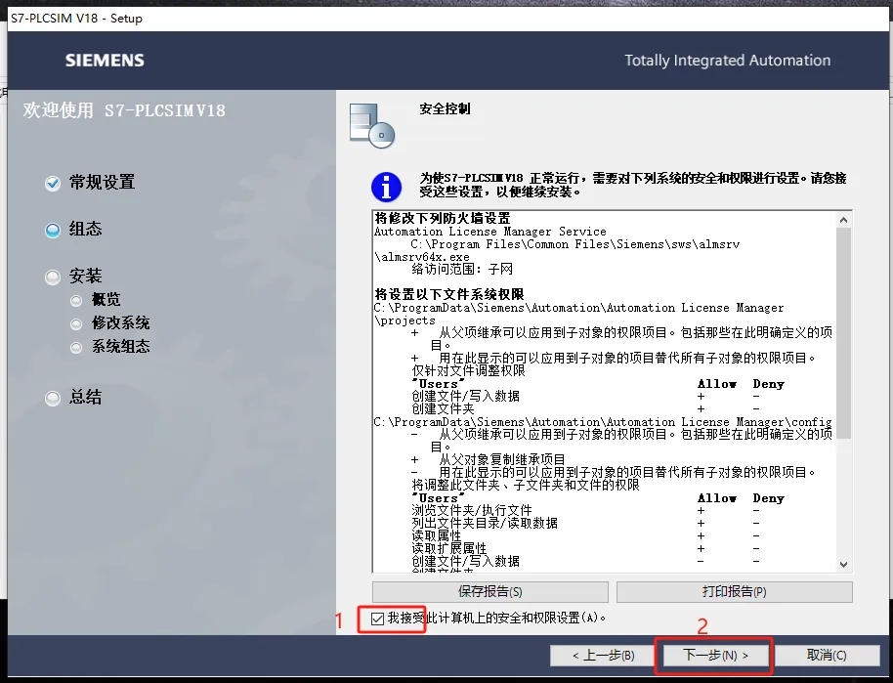The width and height of the screenshot is (893, 683).
Task: Select 安装 step label
Action: [x=85, y=276]
